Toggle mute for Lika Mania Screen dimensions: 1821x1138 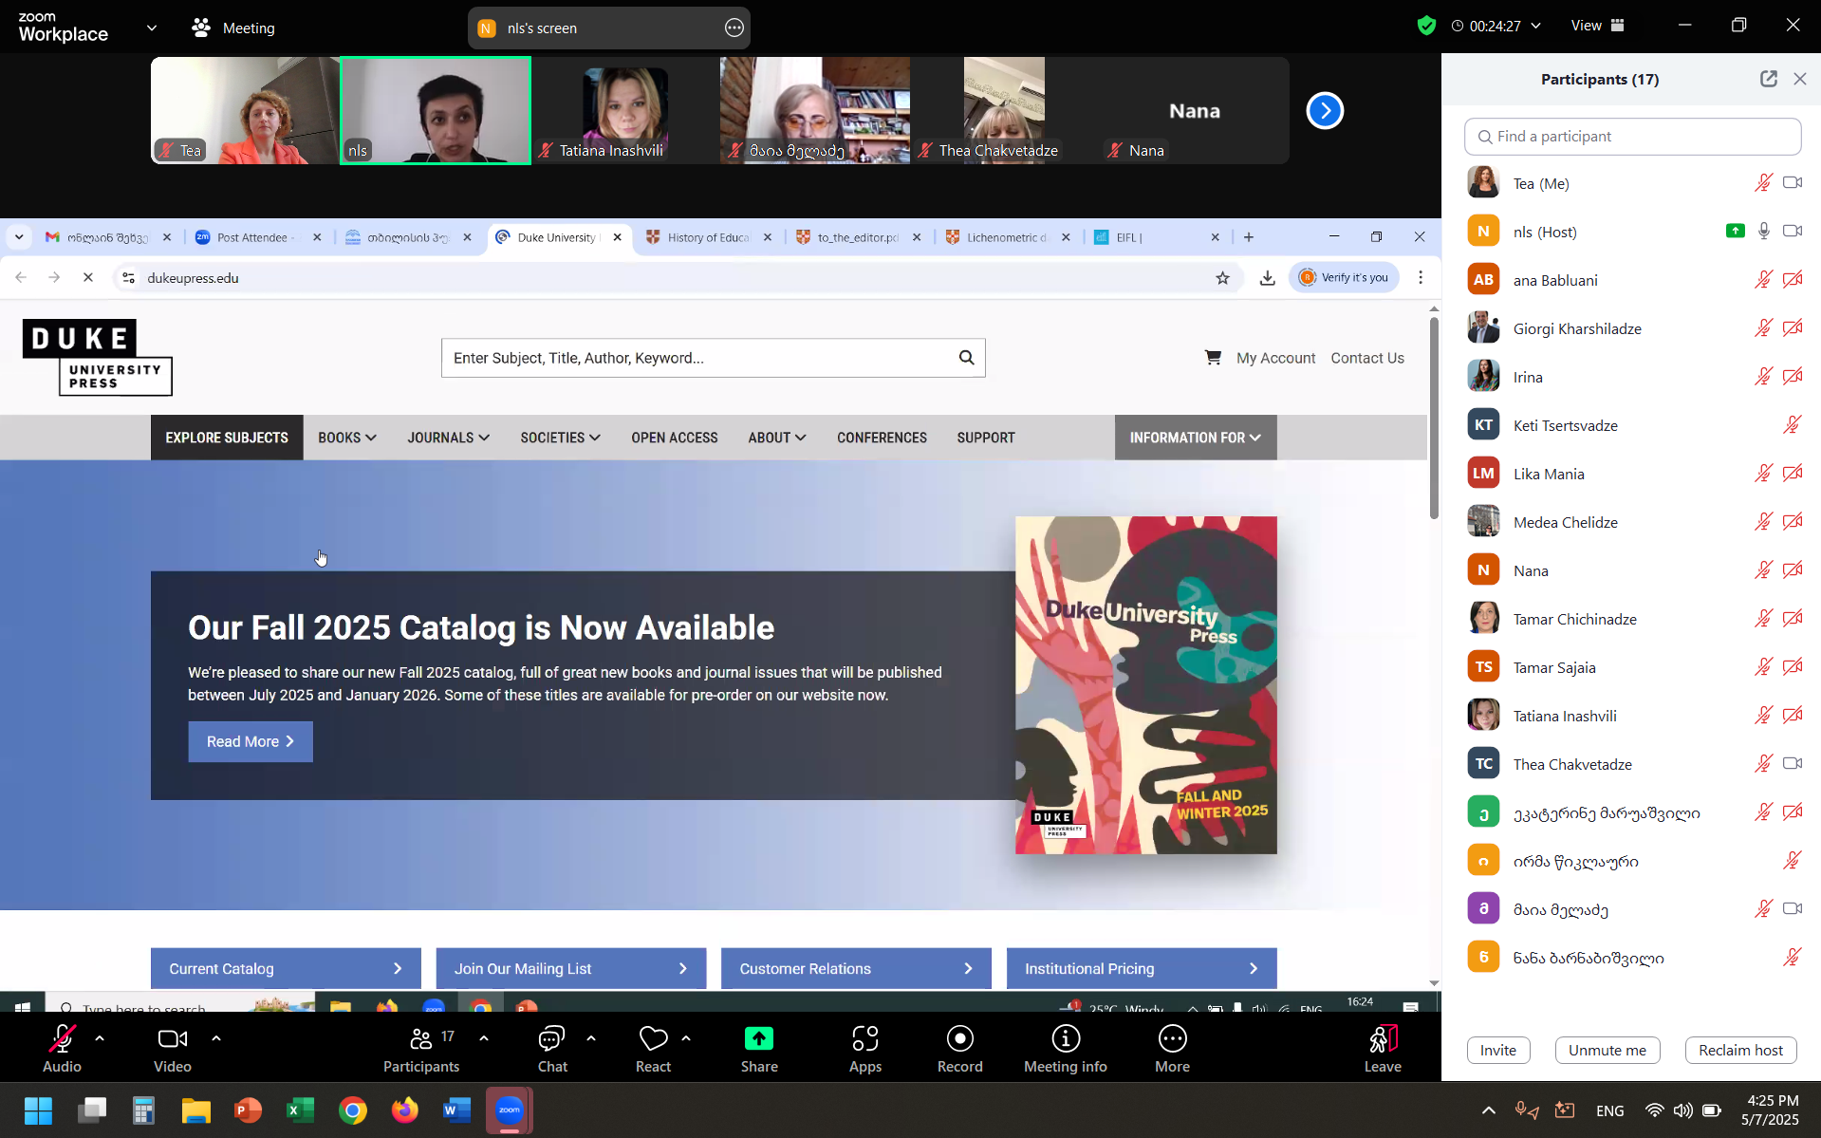pyautogui.click(x=1763, y=474)
